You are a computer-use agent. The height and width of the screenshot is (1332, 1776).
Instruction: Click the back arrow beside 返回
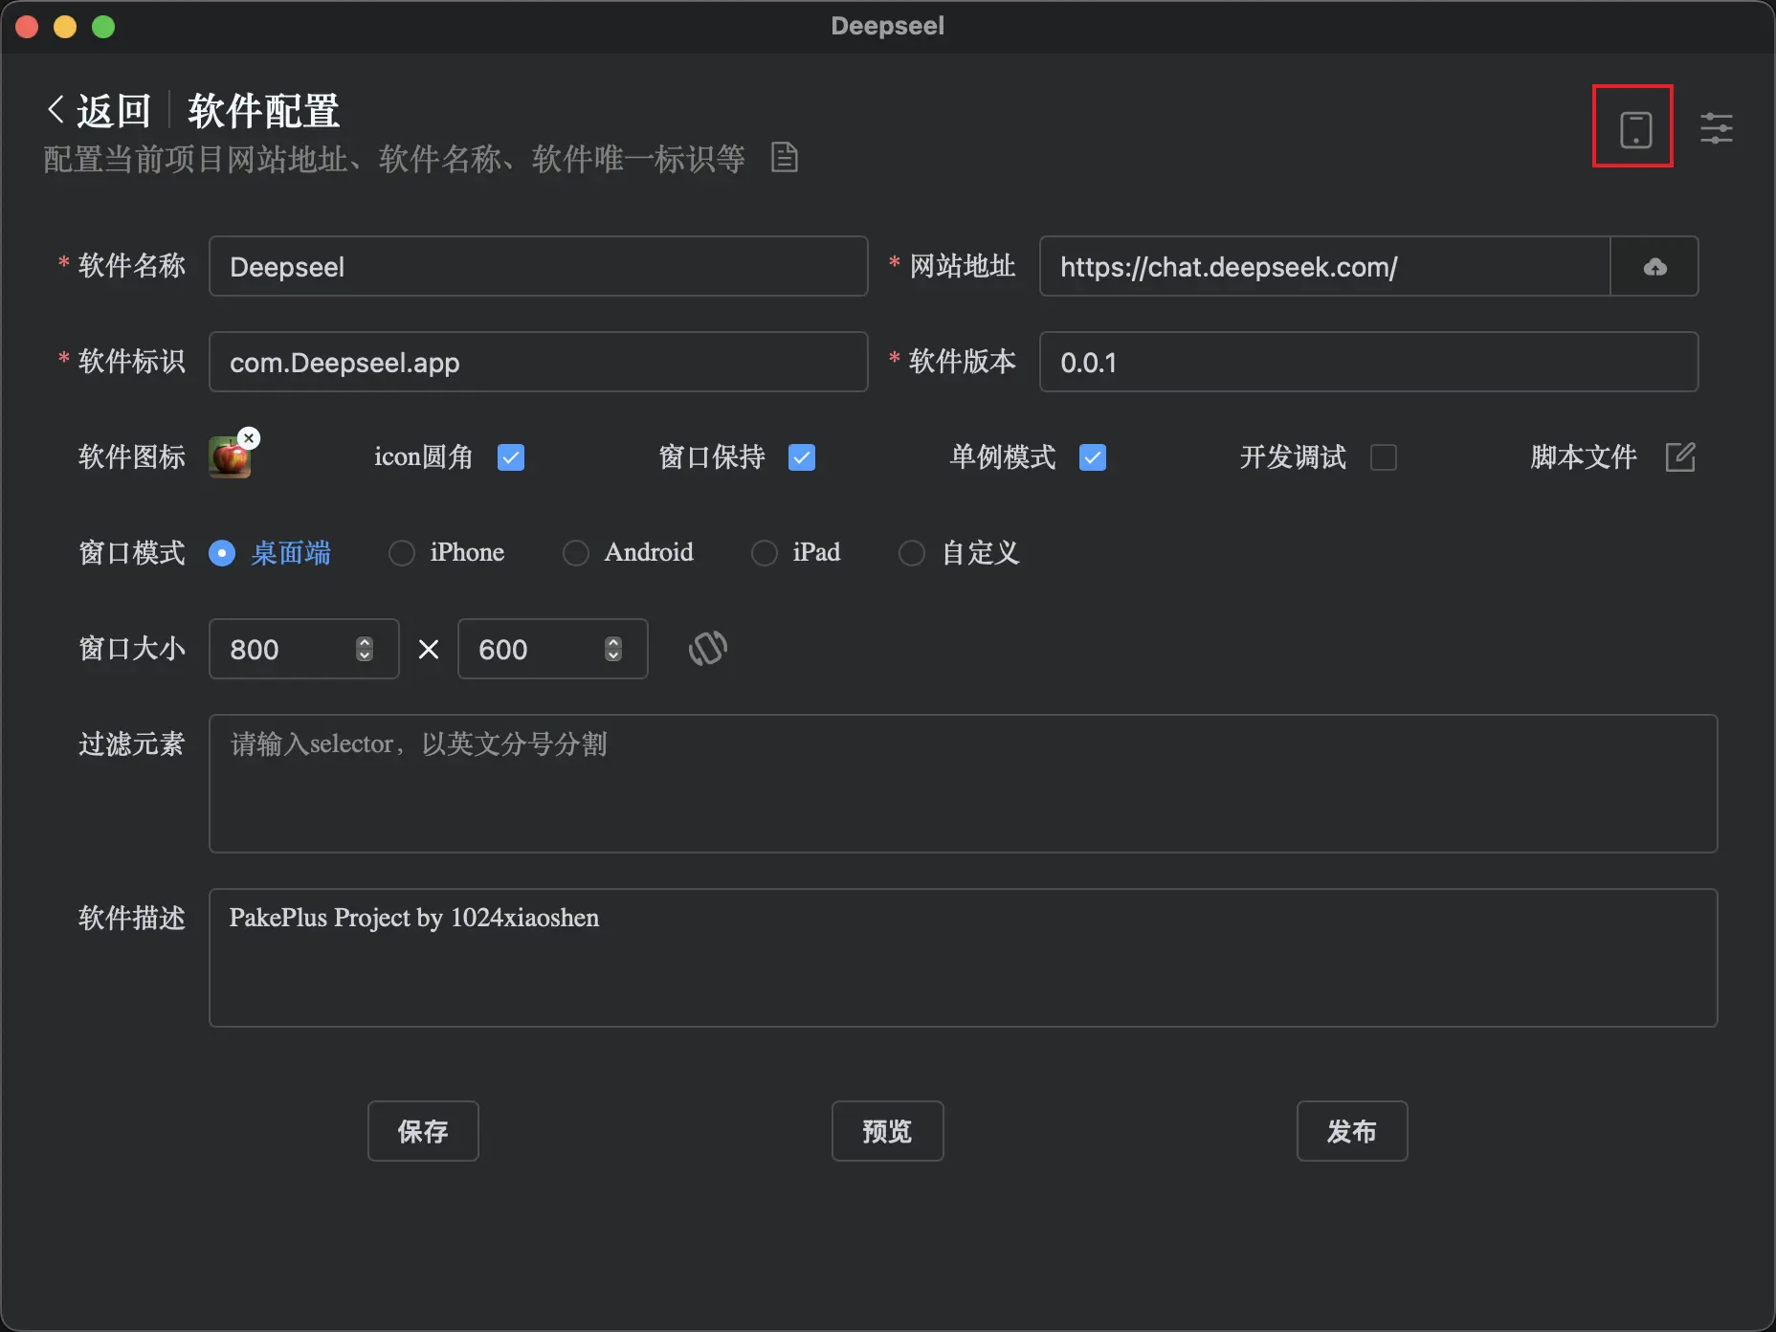tap(55, 108)
